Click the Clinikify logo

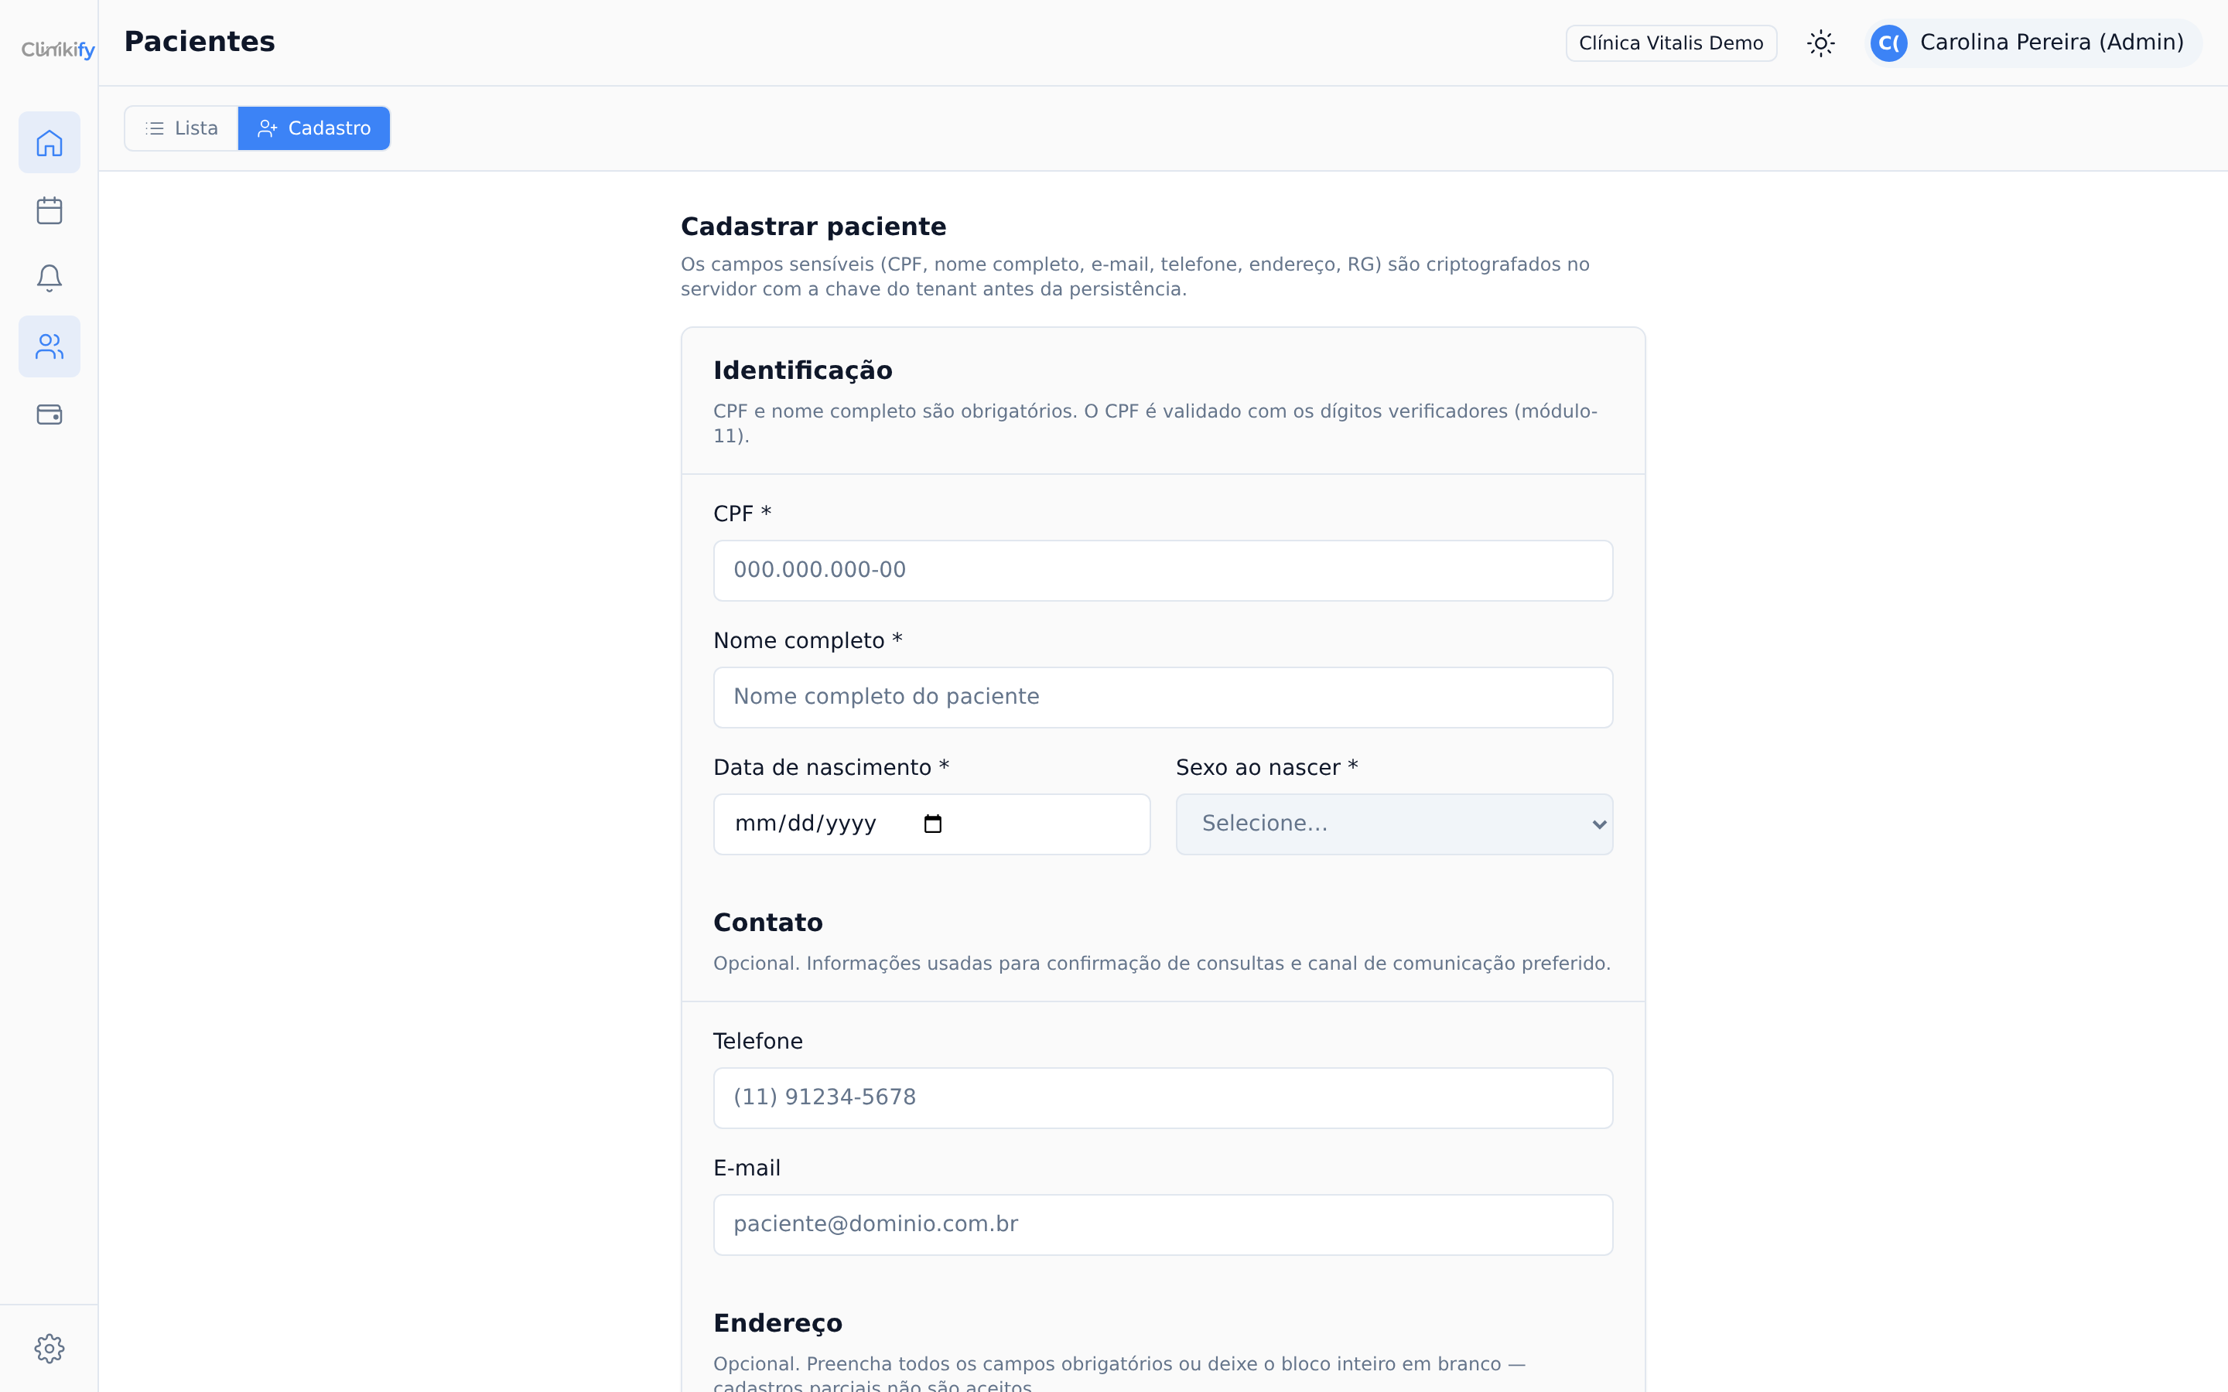(x=58, y=49)
